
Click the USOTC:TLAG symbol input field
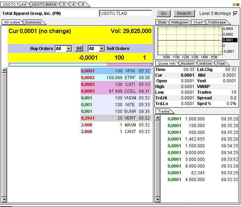click(125, 13)
